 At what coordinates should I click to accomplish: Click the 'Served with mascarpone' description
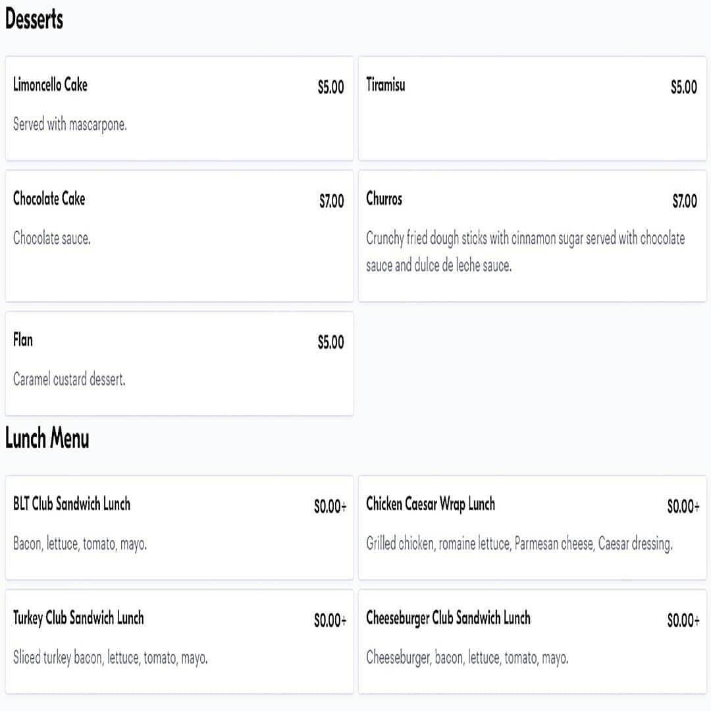click(x=70, y=124)
